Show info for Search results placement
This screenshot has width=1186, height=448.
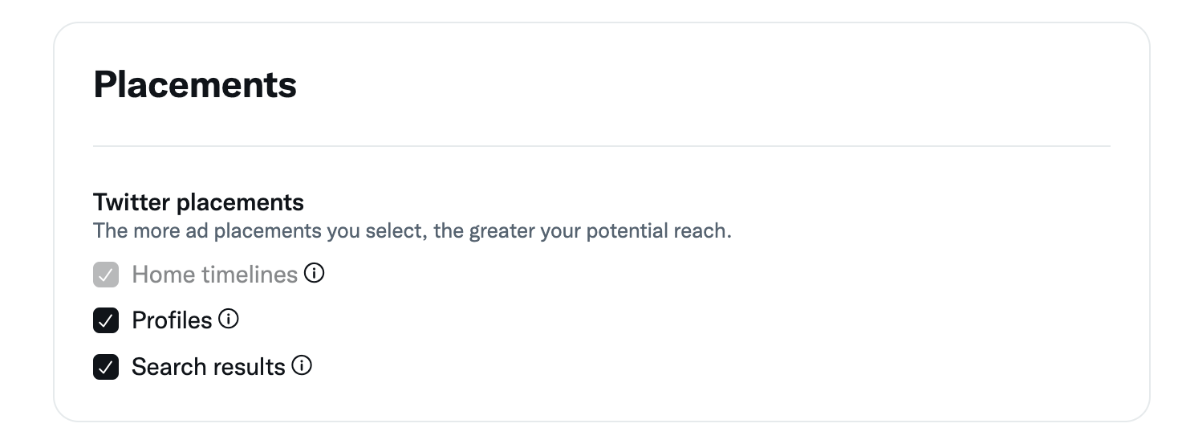coord(303,366)
